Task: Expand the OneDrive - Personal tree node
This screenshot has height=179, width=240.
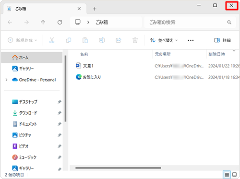Action: point(6,80)
